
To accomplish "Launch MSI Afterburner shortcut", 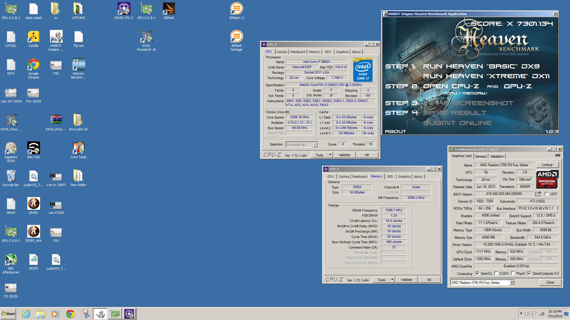I will [x=11, y=264].
